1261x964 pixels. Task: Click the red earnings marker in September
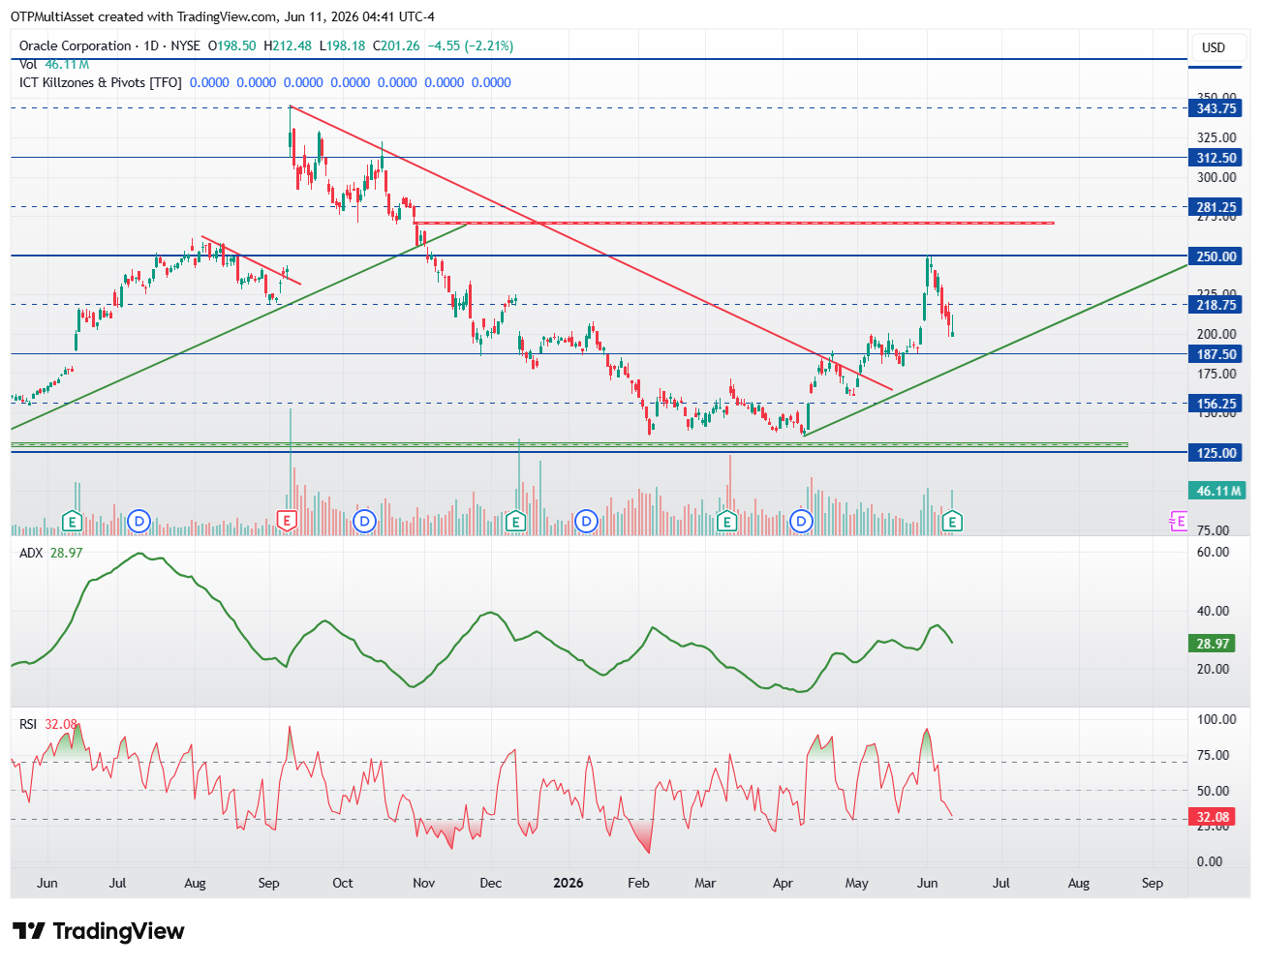[x=287, y=522]
